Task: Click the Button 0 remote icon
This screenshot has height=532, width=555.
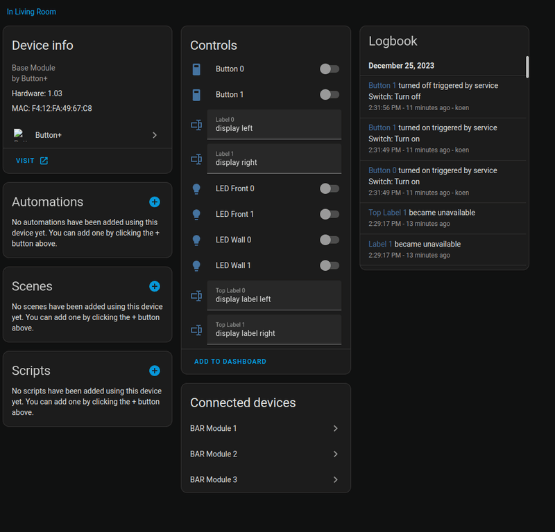Action: 196,69
